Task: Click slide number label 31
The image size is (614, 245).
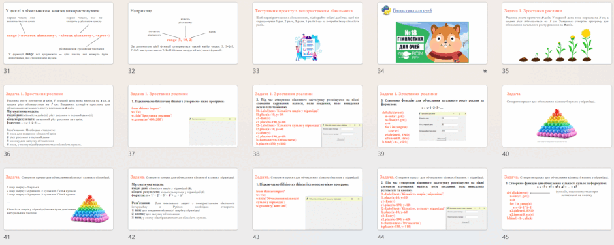Action: click(x=7, y=71)
